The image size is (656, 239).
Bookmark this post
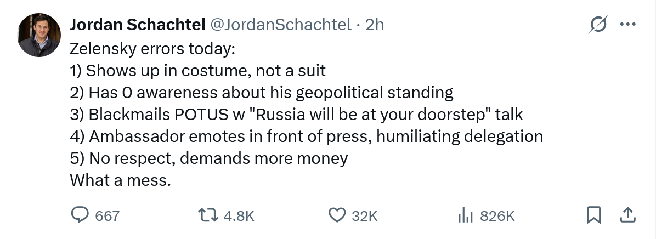593,215
